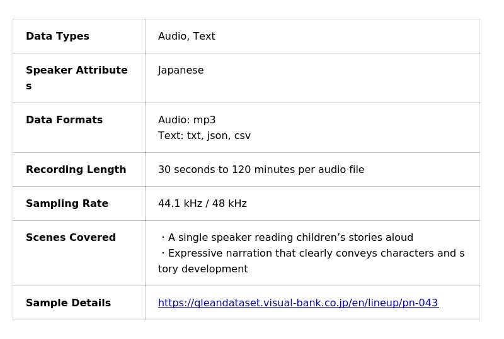The height and width of the screenshot is (339, 504).
Task: Select the 'Sample Details' row label
Action: tap(68, 303)
